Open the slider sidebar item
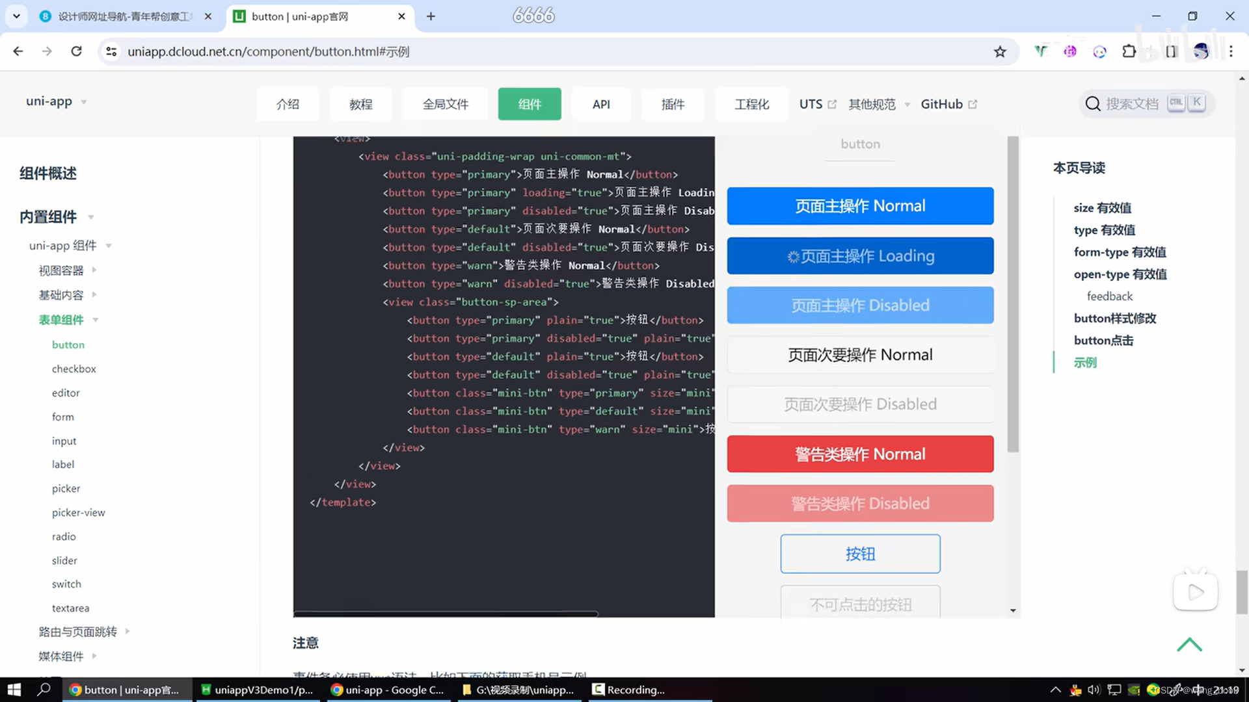 pos(64,560)
